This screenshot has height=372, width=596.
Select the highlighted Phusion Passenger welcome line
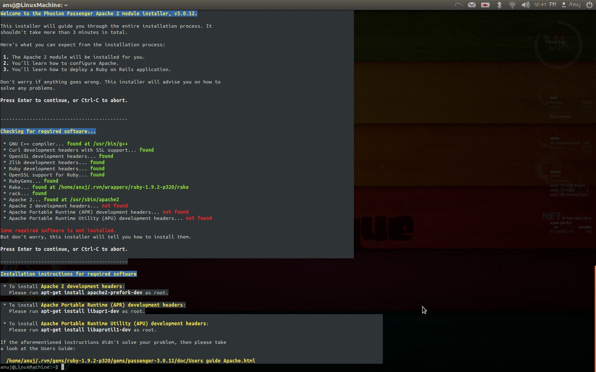pos(99,13)
